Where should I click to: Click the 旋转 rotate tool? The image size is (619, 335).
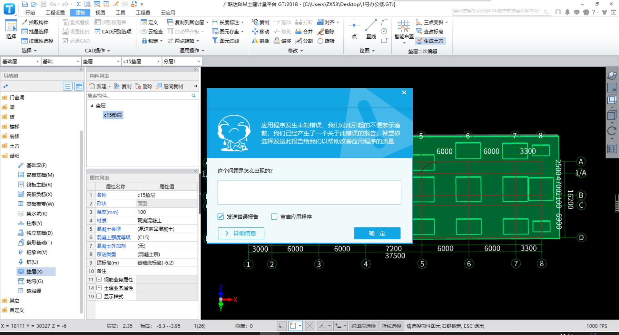(x=326, y=41)
